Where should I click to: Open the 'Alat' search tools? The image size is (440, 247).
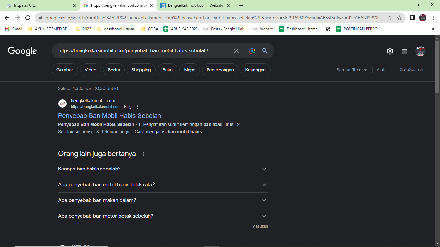(381, 69)
